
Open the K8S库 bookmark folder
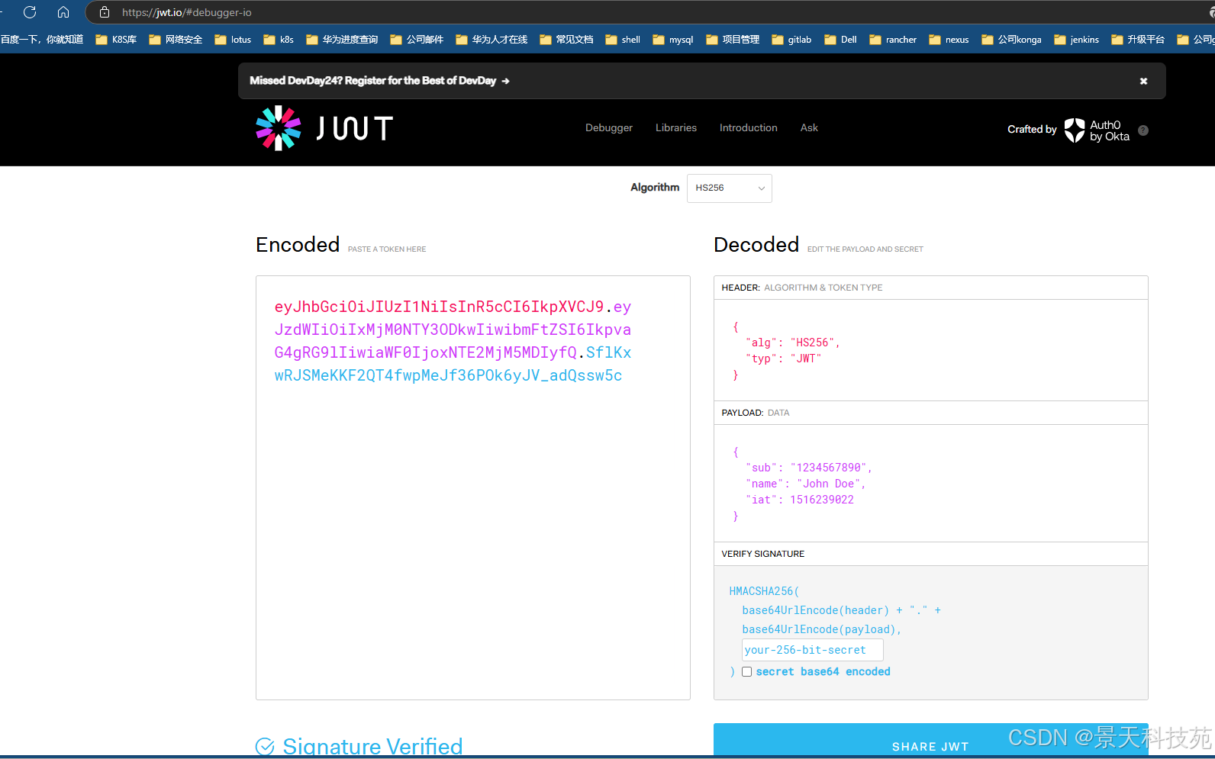[x=116, y=40]
